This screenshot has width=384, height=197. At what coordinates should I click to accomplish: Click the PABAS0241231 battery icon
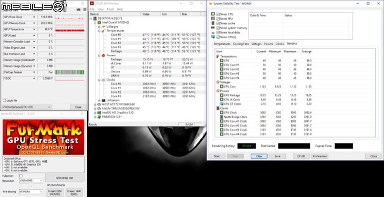click(x=99, y=117)
